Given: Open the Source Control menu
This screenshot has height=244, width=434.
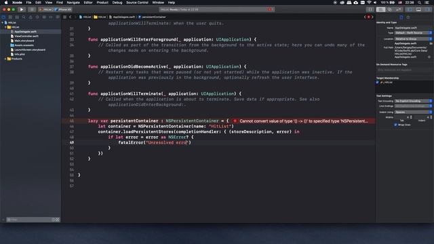Looking at the screenshot, I should click(x=137, y=3).
